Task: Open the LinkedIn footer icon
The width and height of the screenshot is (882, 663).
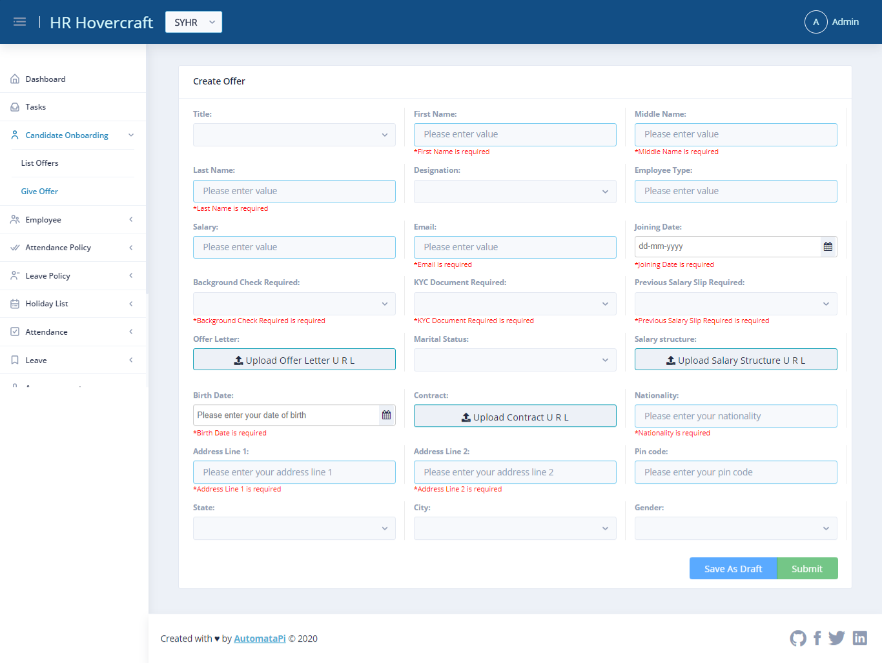Action: tap(860, 638)
